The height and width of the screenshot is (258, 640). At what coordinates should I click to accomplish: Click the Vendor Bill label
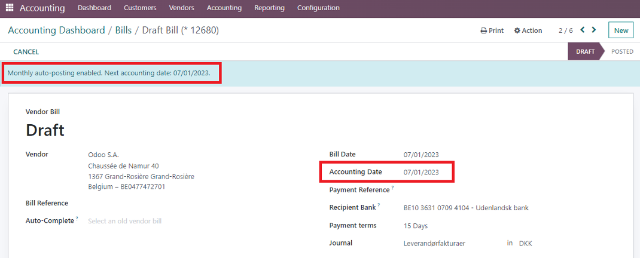43,112
